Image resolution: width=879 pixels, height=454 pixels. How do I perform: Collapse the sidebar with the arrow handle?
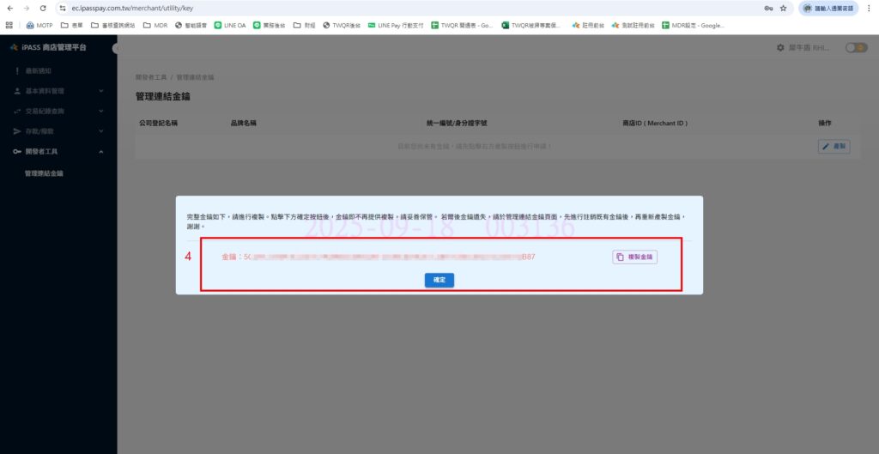[x=115, y=48]
